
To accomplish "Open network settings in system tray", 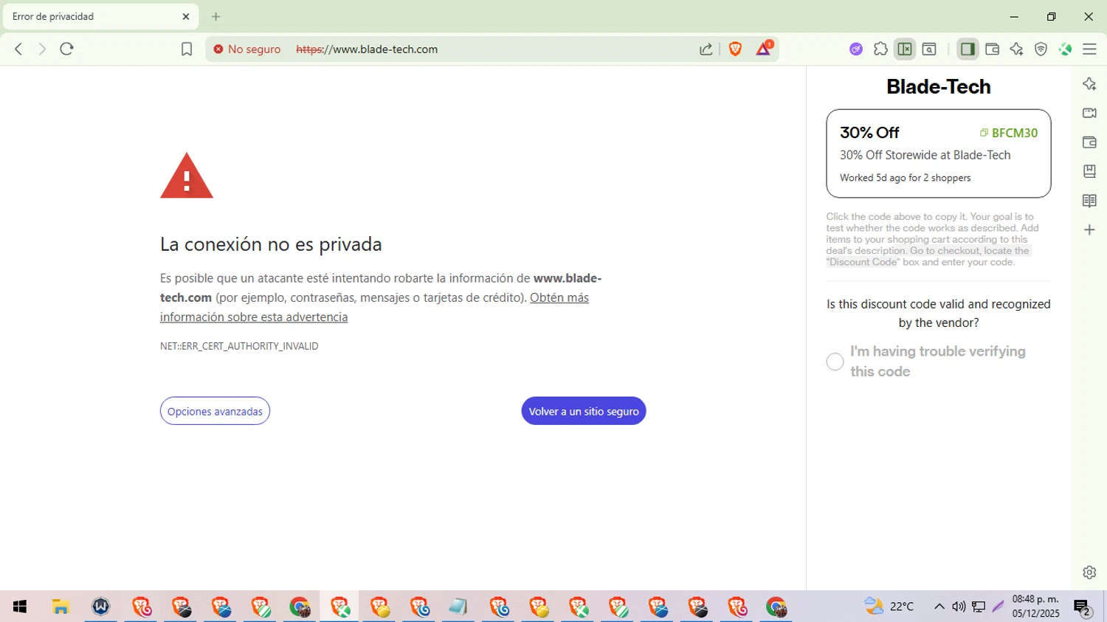I will pyautogui.click(x=979, y=607).
